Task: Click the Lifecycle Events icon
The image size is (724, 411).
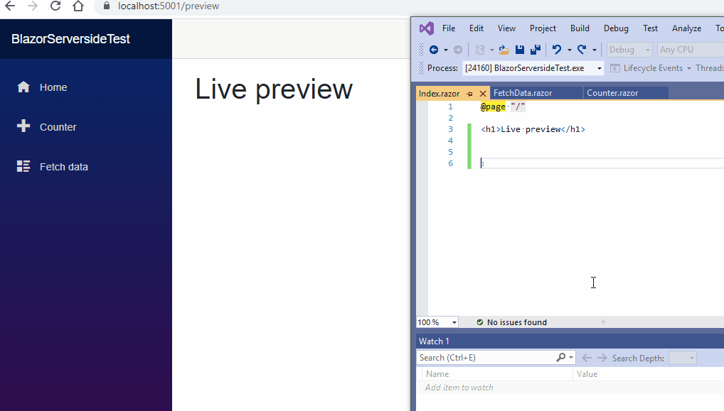Action: point(616,68)
